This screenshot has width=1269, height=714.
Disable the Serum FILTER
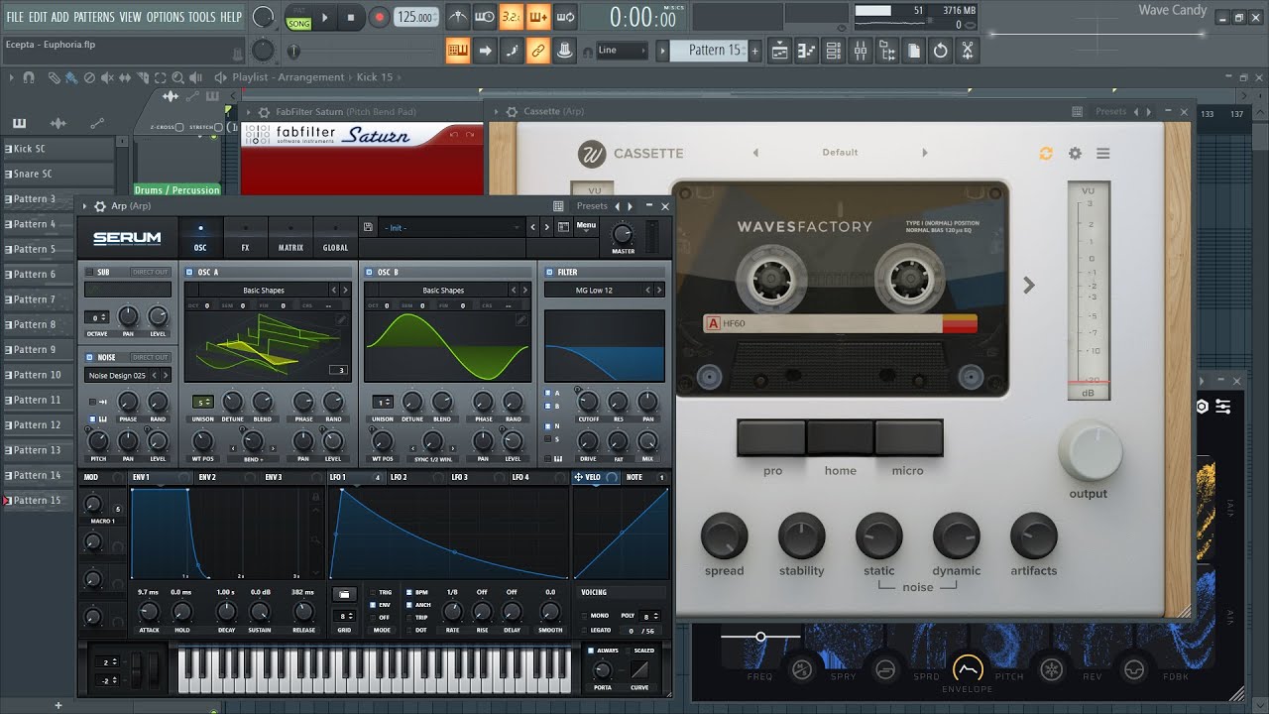pyautogui.click(x=548, y=272)
